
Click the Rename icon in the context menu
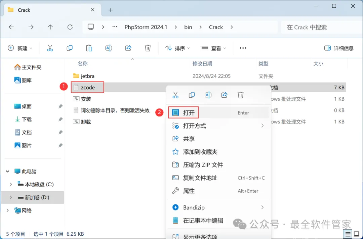208,95
